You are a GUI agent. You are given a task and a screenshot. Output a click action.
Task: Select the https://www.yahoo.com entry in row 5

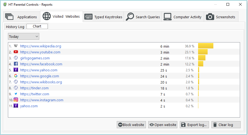pyautogui.click(x=39, y=70)
